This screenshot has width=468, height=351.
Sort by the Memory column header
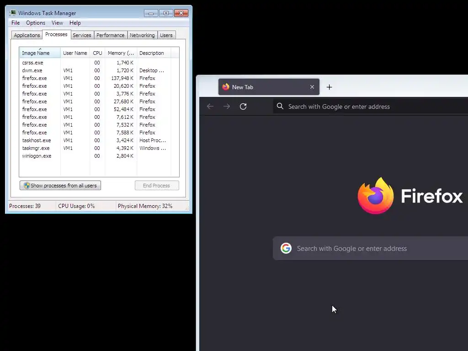tap(121, 53)
